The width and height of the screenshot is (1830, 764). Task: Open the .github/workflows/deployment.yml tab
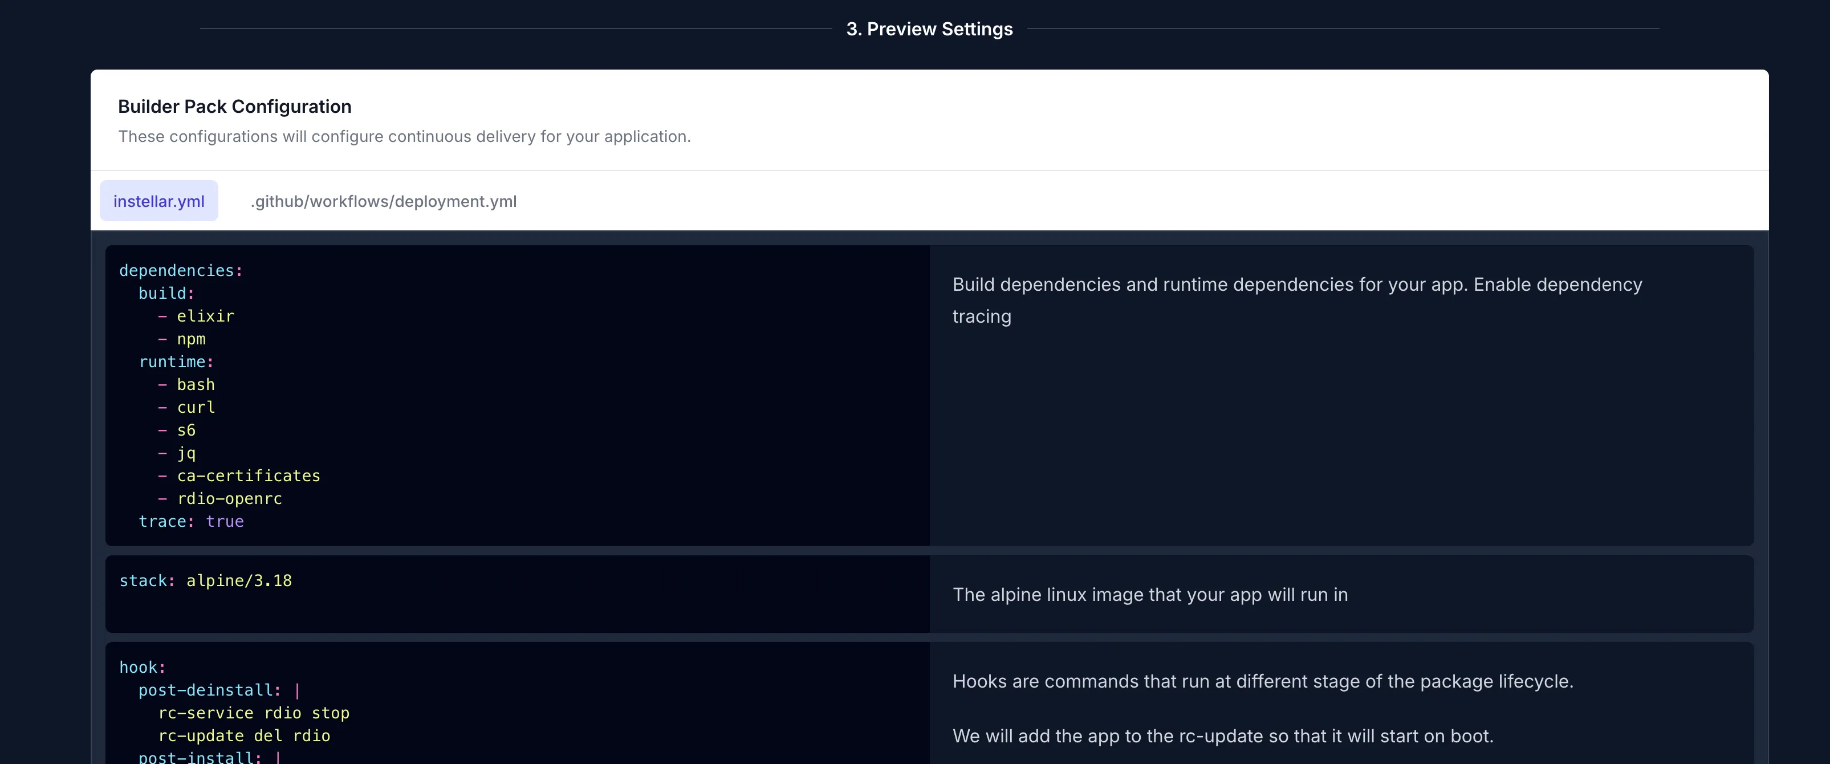tap(384, 201)
